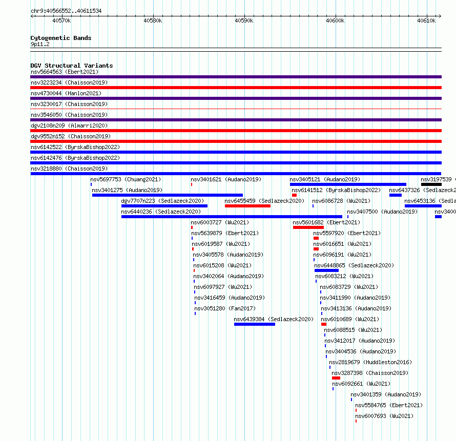The height and width of the screenshot is (441, 456).
Task: Click nsv5639879 (Ebert2021) label
Action: tap(225, 233)
